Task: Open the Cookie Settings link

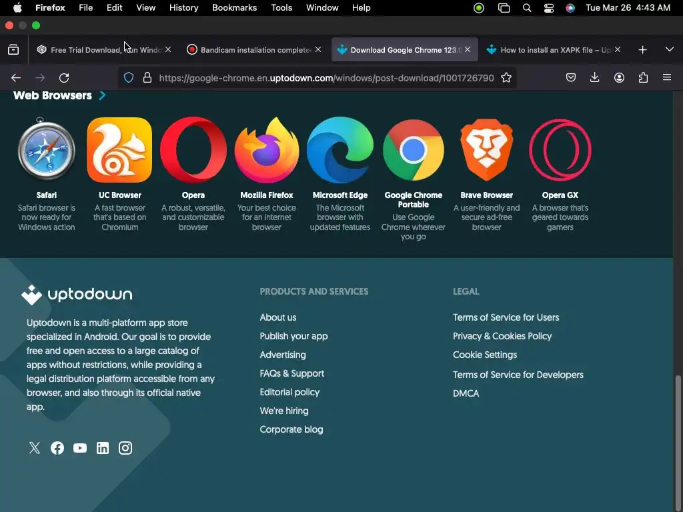Action: (485, 355)
